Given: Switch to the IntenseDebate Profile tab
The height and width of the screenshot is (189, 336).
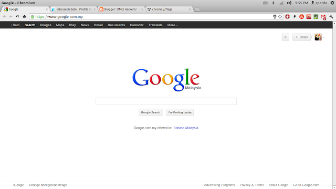Looking at the screenshot, I should pos(73,9).
